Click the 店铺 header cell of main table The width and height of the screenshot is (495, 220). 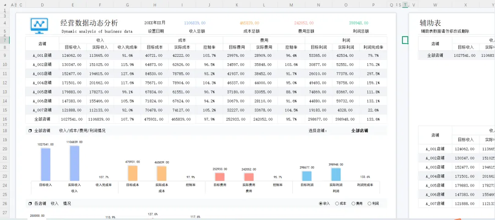point(42,44)
